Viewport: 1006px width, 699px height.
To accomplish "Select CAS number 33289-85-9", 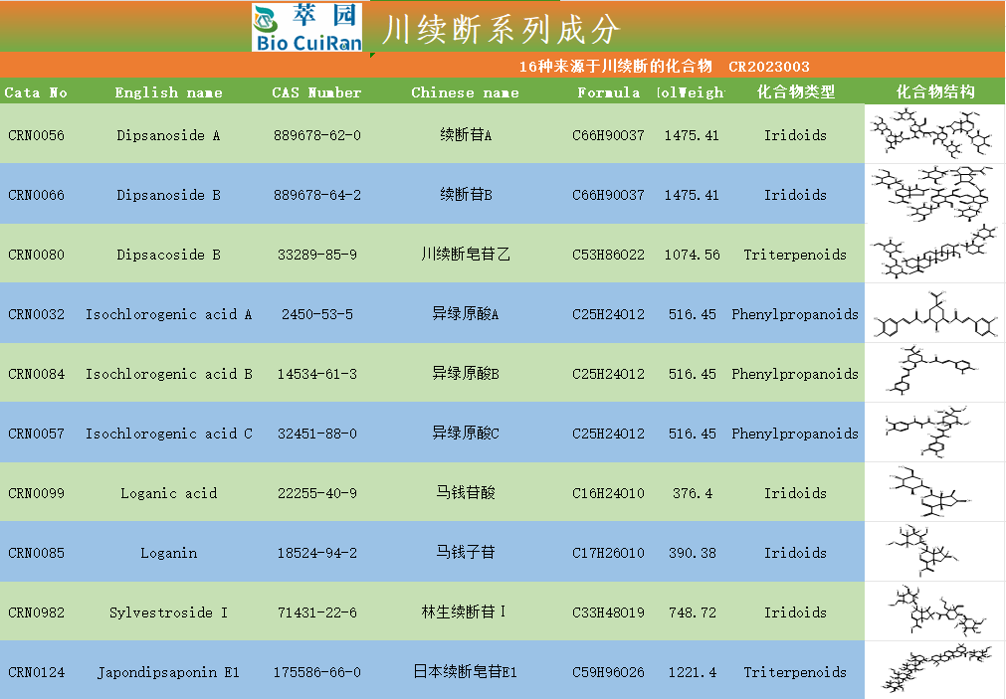I will [x=317, y=255].
